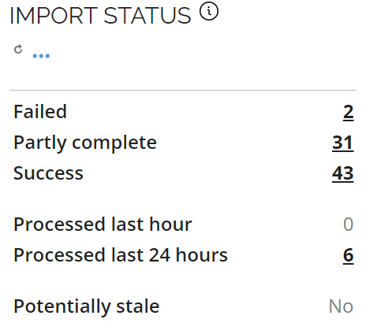
Task: Select the Success label
Action: [x=48, y=173]
